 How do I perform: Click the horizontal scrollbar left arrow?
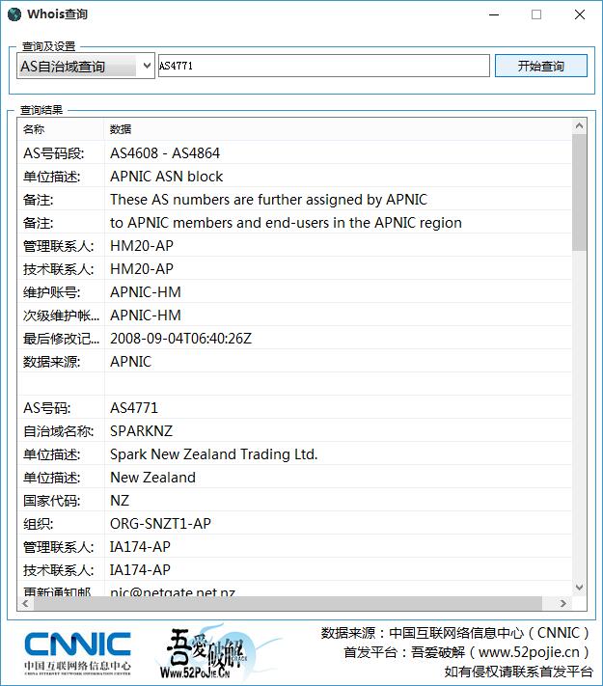[x=25, y=603]
